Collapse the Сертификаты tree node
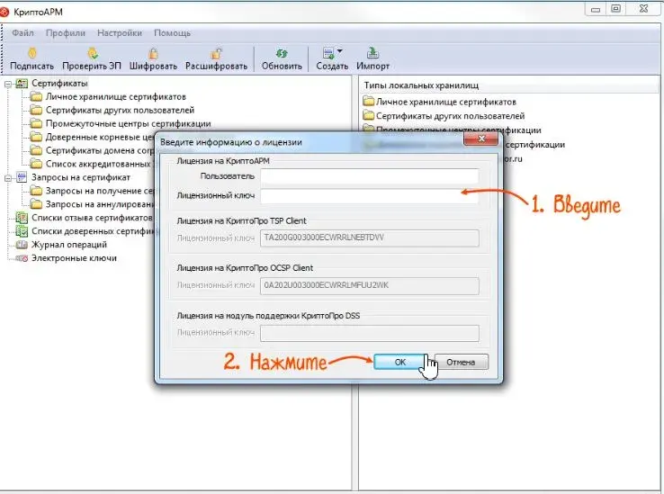This screenshot has height=494, width=664. click(7, 84)
